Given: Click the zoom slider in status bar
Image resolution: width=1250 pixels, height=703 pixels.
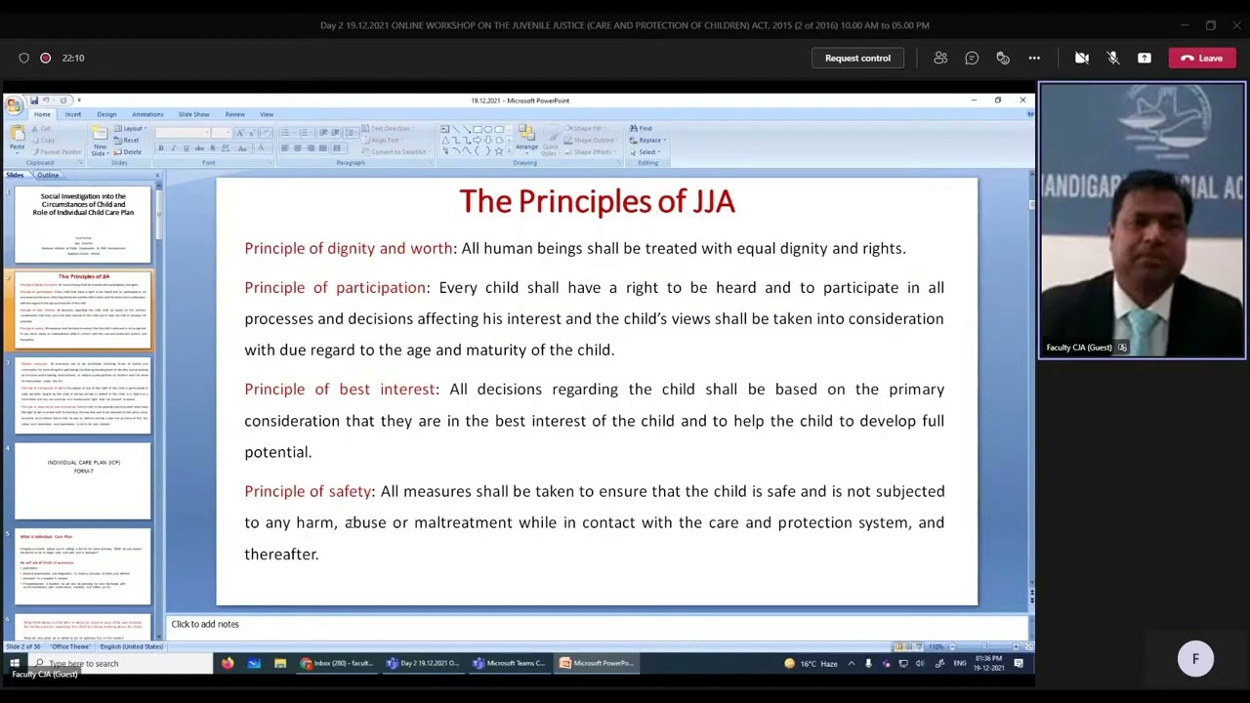Looking at the screenshot, I should point(984,646).
